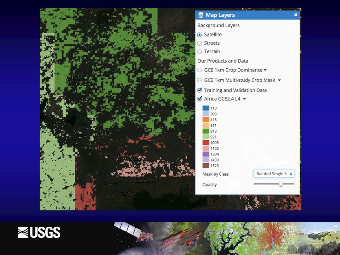Close the Map Layers panel
Viewport: 340px width, 255px height.
(x=295, y=15)
